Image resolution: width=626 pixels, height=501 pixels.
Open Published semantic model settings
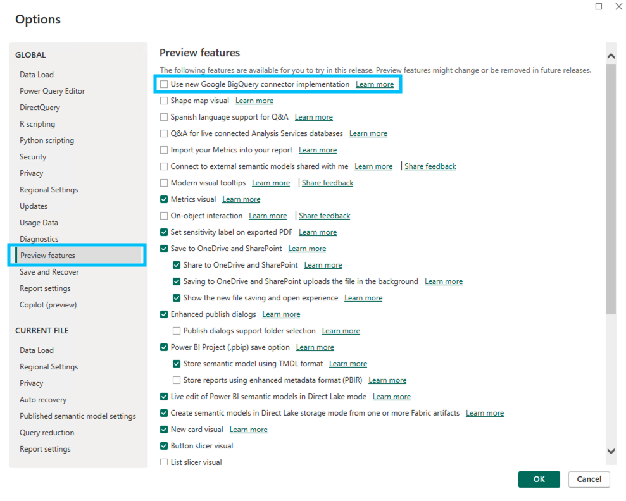click(x=78, y=416)
